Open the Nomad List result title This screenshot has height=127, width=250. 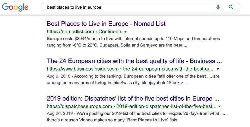click(106, 24)
